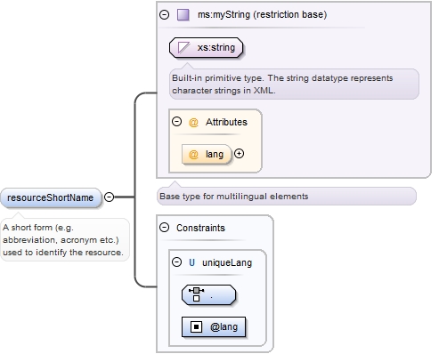
Task: Select the lang attribute node
Action: pyautogui.click(x=207, y=154)
